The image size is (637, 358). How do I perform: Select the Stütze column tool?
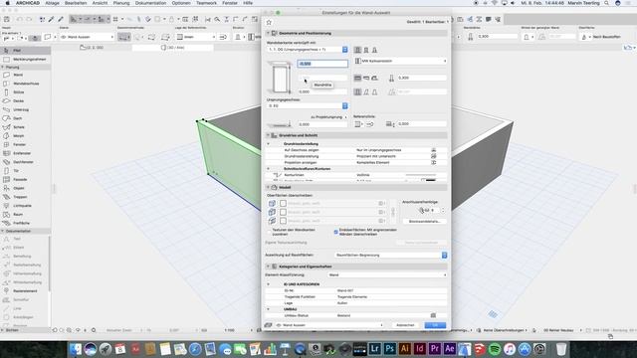25,92
